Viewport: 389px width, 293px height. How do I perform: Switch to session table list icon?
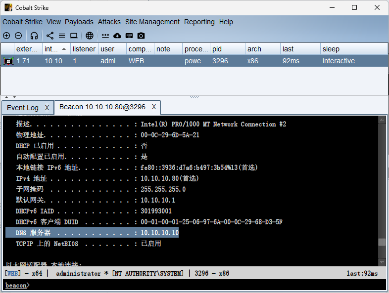[62, 36]
